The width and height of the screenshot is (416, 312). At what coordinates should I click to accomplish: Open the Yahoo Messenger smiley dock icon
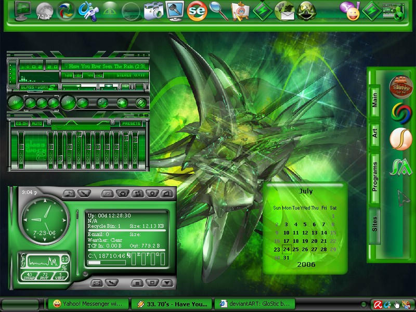[x=350, y=11]
